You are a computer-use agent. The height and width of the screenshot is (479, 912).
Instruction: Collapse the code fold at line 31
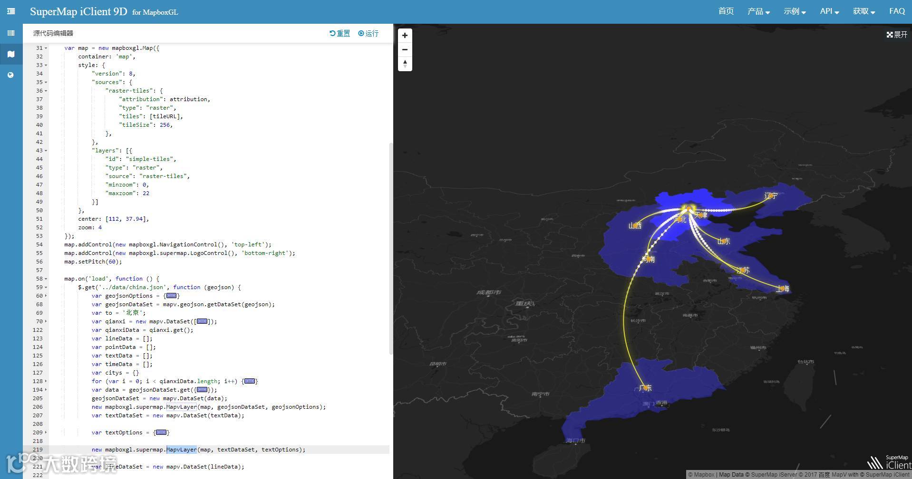[46, 48]
